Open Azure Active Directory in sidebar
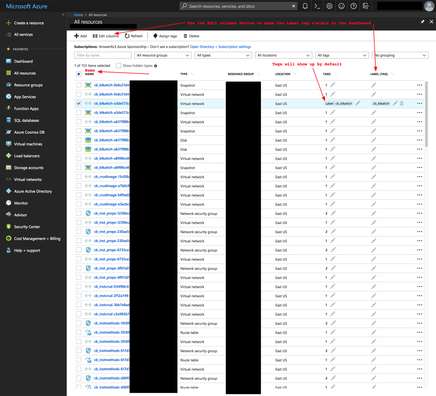 pos(33,191)
